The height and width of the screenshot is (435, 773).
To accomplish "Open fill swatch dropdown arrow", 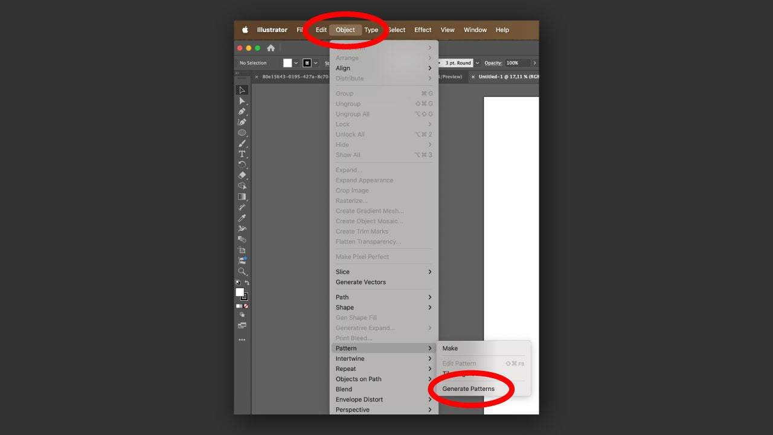I will tap(296, 63).
